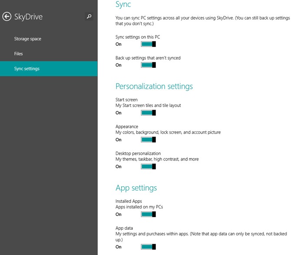291x255 pixels.
Task: Open search with the magnifier icon
Action: tap(89, 17)
